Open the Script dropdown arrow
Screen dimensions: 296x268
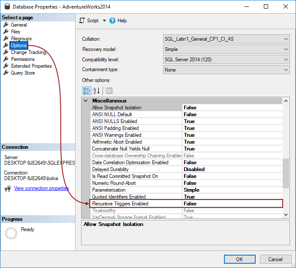pos(104,21)
